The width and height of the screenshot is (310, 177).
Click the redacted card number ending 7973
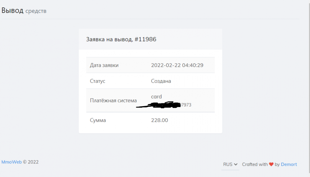pyautogui.click(x=186, y=105)
